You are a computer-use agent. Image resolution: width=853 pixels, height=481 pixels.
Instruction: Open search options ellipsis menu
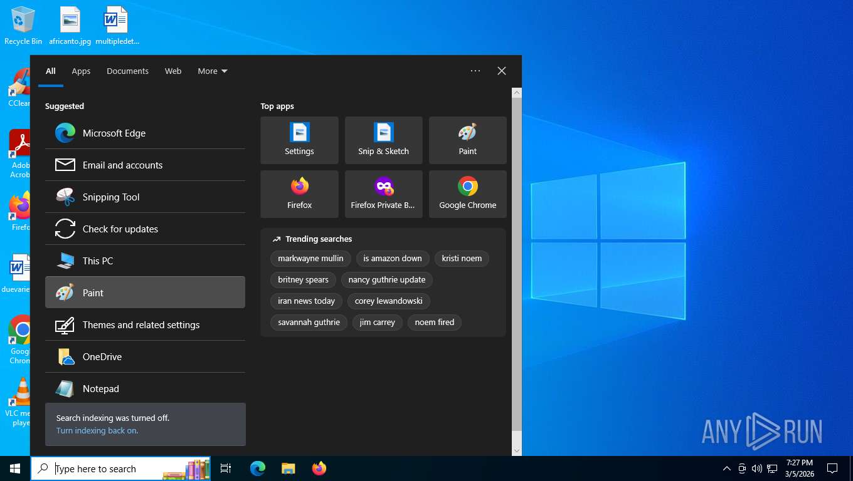click(x=475, y=71)
